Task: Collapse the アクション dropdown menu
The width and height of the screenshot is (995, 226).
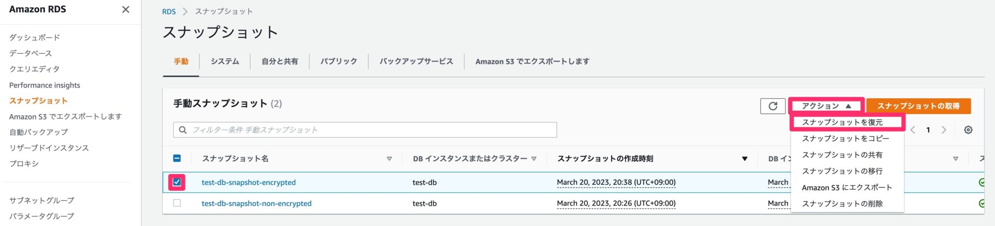Action: tap(826, 106)
